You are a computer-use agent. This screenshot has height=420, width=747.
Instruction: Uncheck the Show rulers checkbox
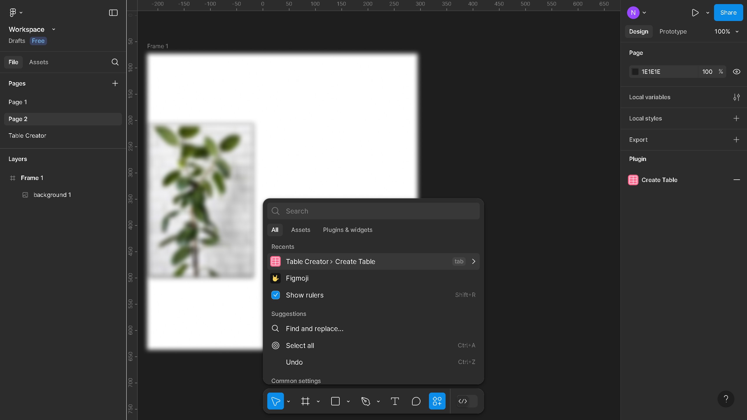pyautogui.click(x=275, y=295)
